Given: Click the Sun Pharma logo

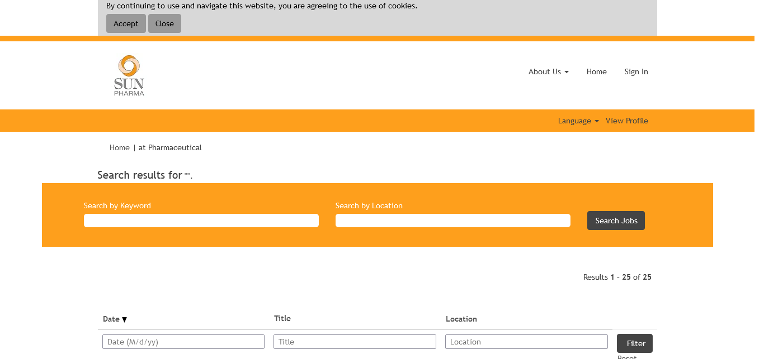Looking at the screenshot, I should coord(129,75).
